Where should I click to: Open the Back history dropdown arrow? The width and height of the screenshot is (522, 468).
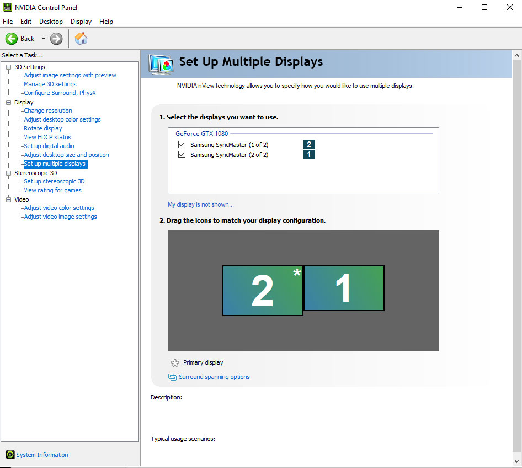pyautogui.click(x=44, y=39)
